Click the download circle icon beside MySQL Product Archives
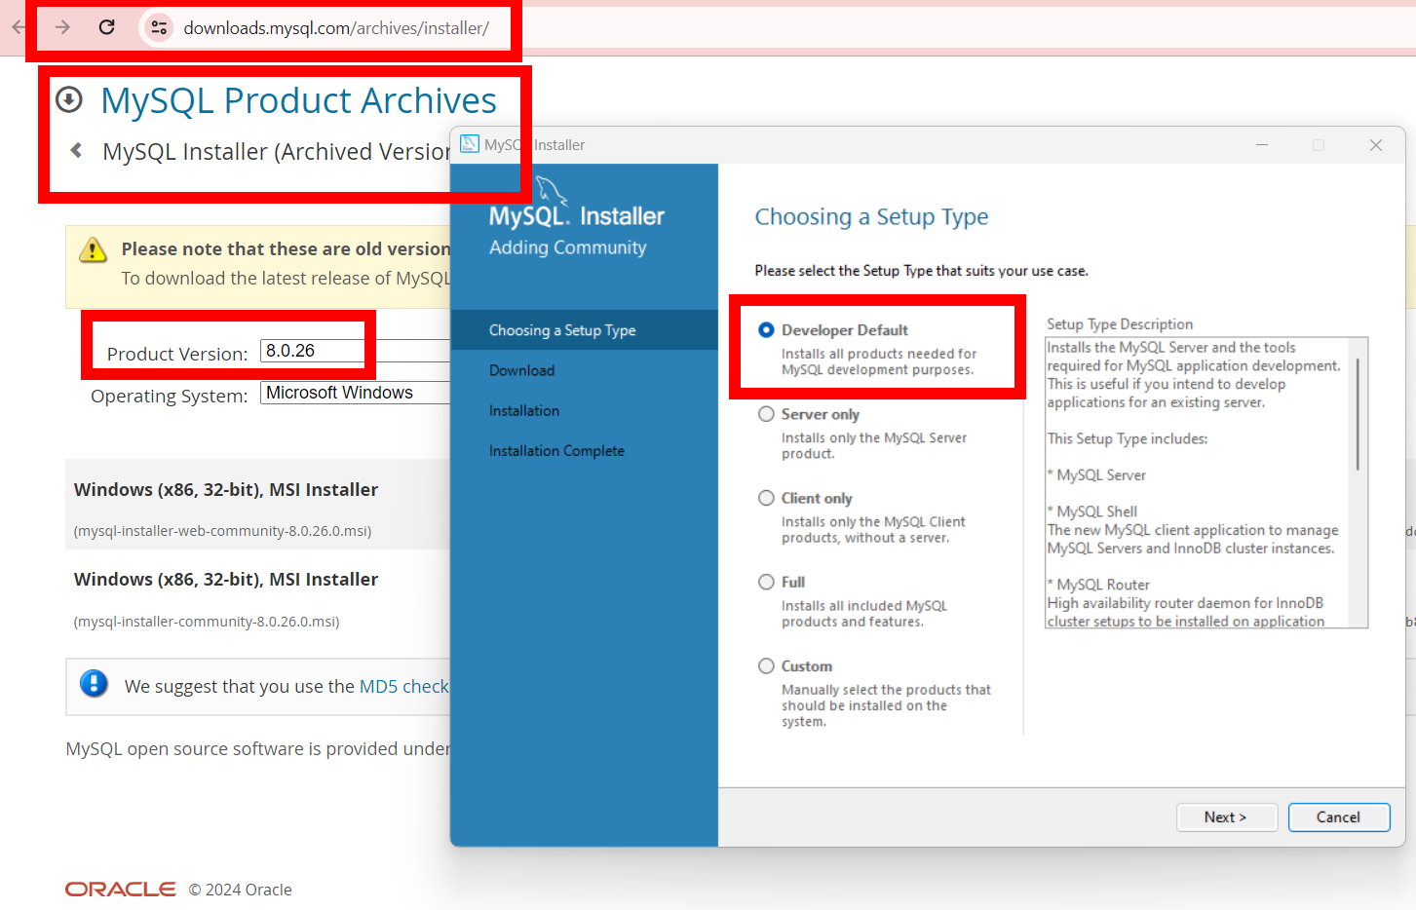 point(69,99)
